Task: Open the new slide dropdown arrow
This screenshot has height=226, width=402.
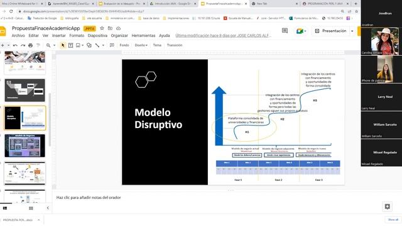Action: coord(8,45)
